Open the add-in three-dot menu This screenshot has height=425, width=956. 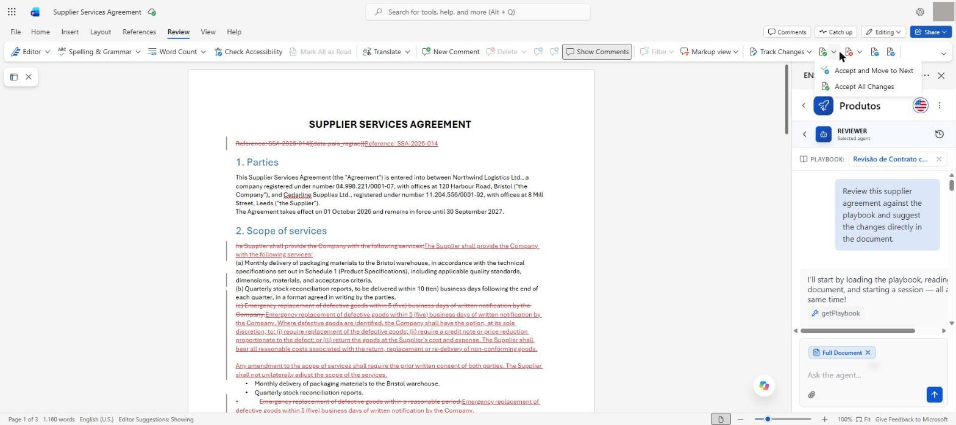940,105
